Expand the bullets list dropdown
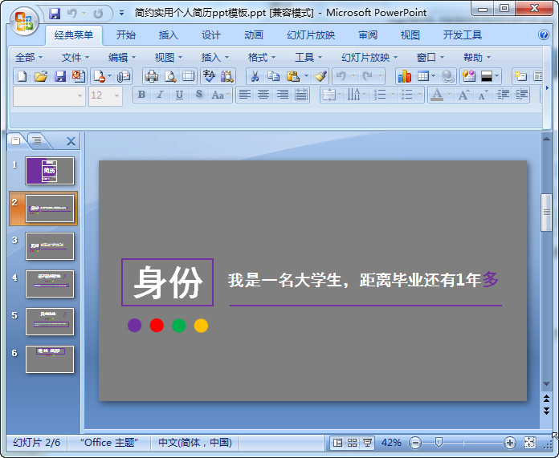The height and width of the screenshot is (458, 559). (419, 95)
